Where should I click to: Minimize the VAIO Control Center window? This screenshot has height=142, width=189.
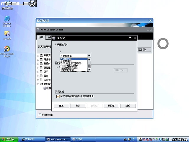coord(148,30)
